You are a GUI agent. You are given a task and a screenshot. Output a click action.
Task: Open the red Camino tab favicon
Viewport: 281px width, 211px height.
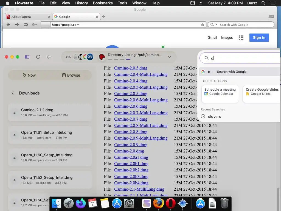(102, 57)
